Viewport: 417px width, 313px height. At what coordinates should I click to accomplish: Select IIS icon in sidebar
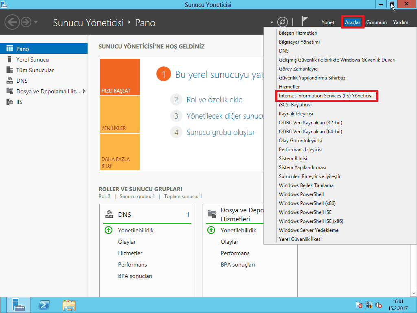[x=10, y=101]
